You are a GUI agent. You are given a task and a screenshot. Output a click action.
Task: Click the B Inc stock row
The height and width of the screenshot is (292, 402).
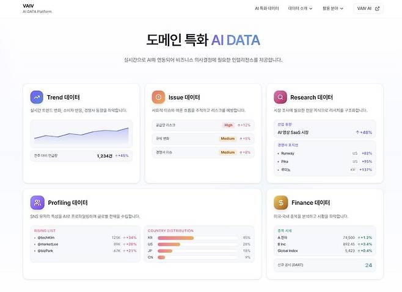(325, 244)
